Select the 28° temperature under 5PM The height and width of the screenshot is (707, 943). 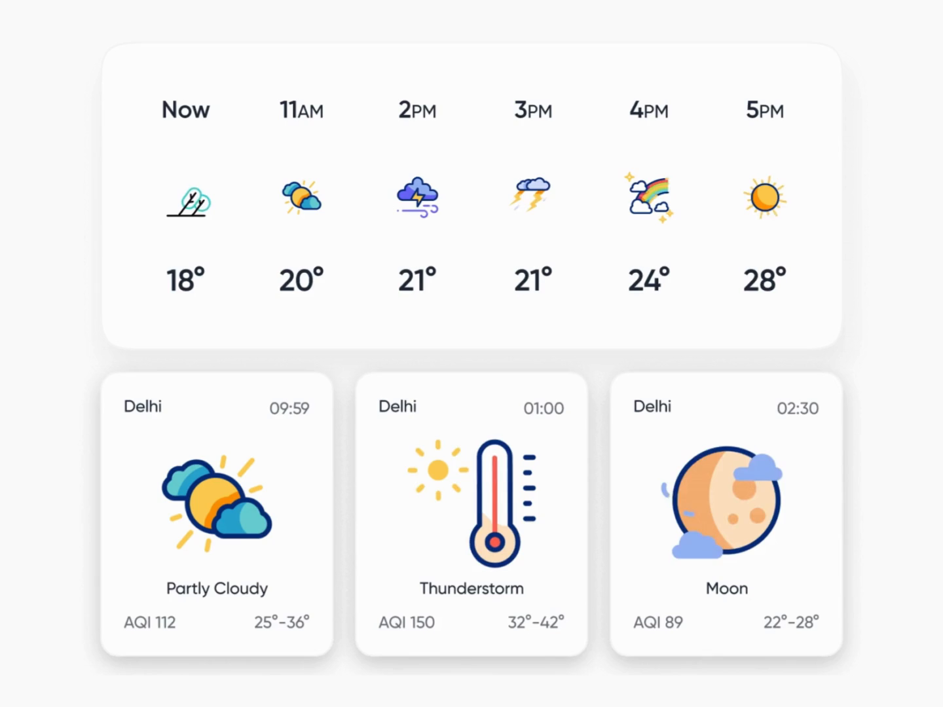[765, 280]
